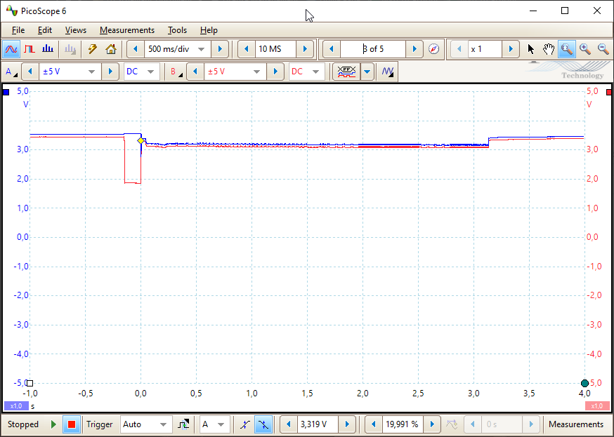
Task: Decrease Channel A input range
Action: (30, 72)
